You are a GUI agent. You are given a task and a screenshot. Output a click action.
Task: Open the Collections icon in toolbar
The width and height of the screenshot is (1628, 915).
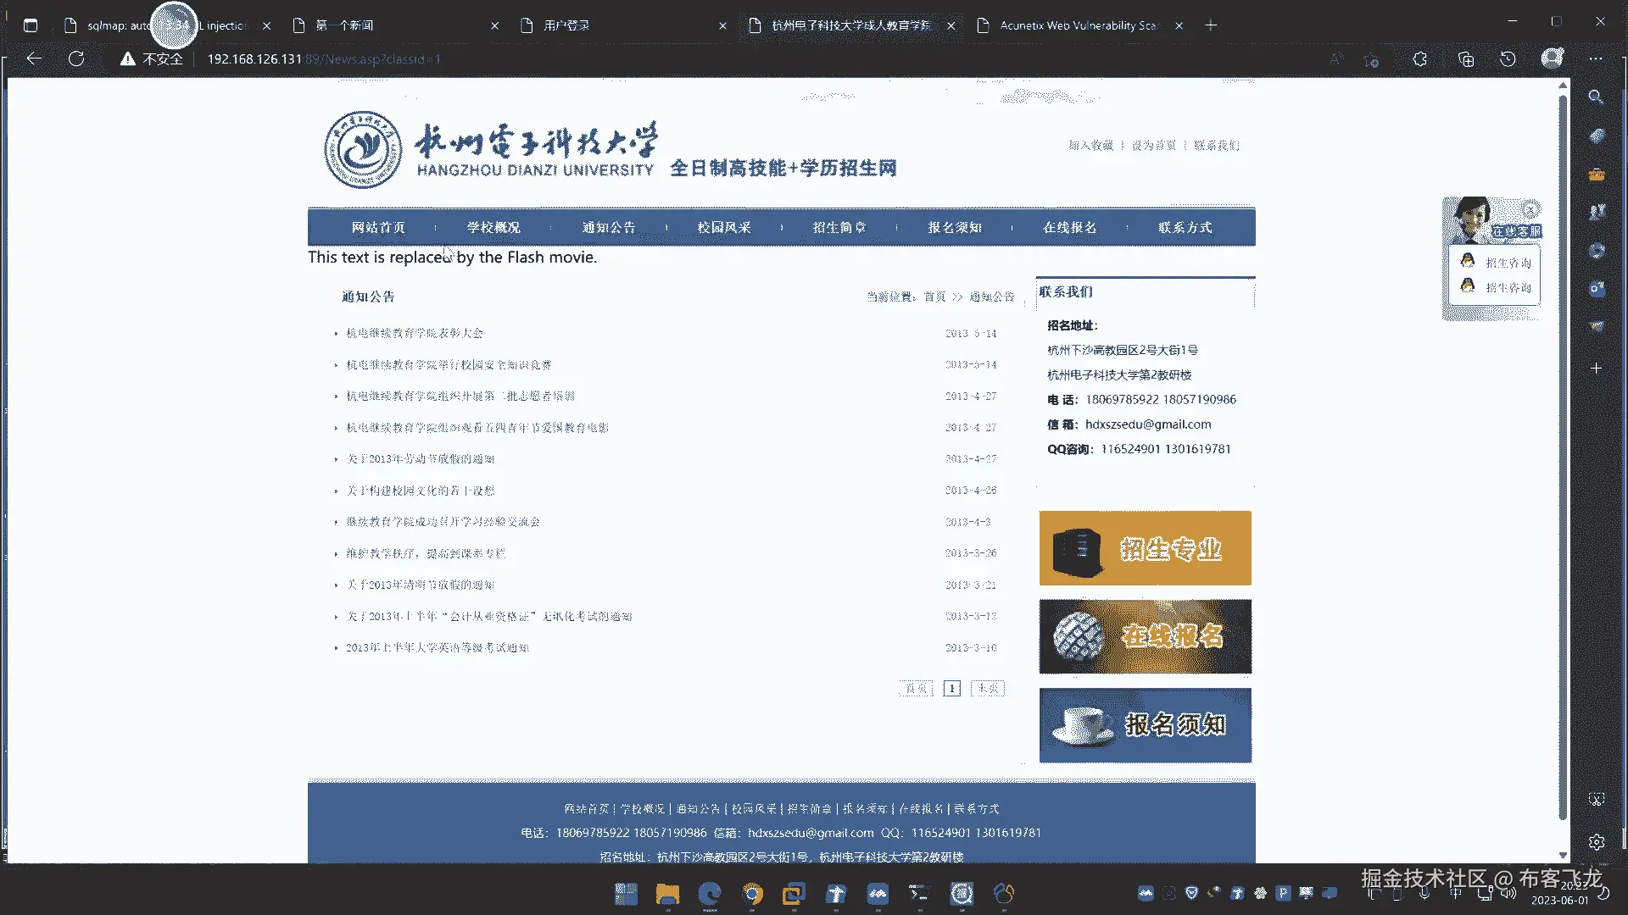(1465, 58)
